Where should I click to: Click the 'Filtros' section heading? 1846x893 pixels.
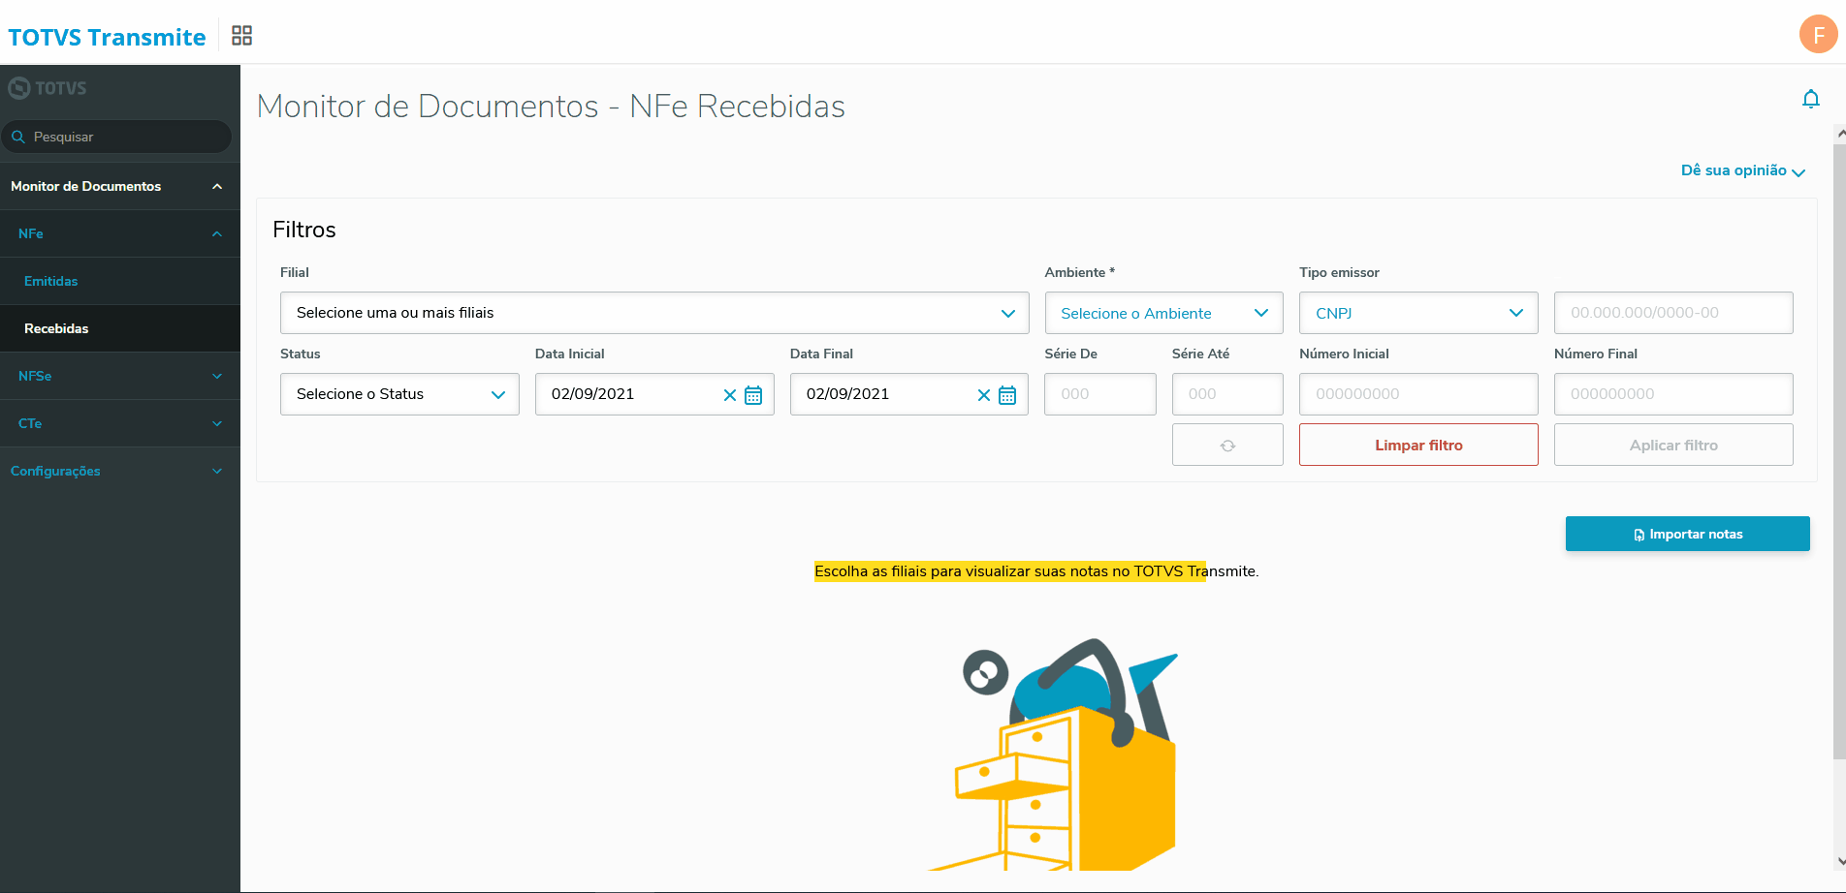[x=304, y=230]
